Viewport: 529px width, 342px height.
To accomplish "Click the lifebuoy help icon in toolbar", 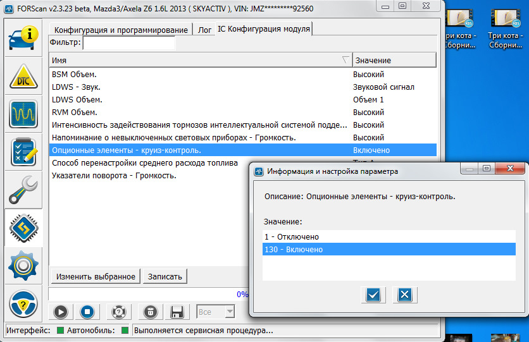I will click(x=119, y=312).
